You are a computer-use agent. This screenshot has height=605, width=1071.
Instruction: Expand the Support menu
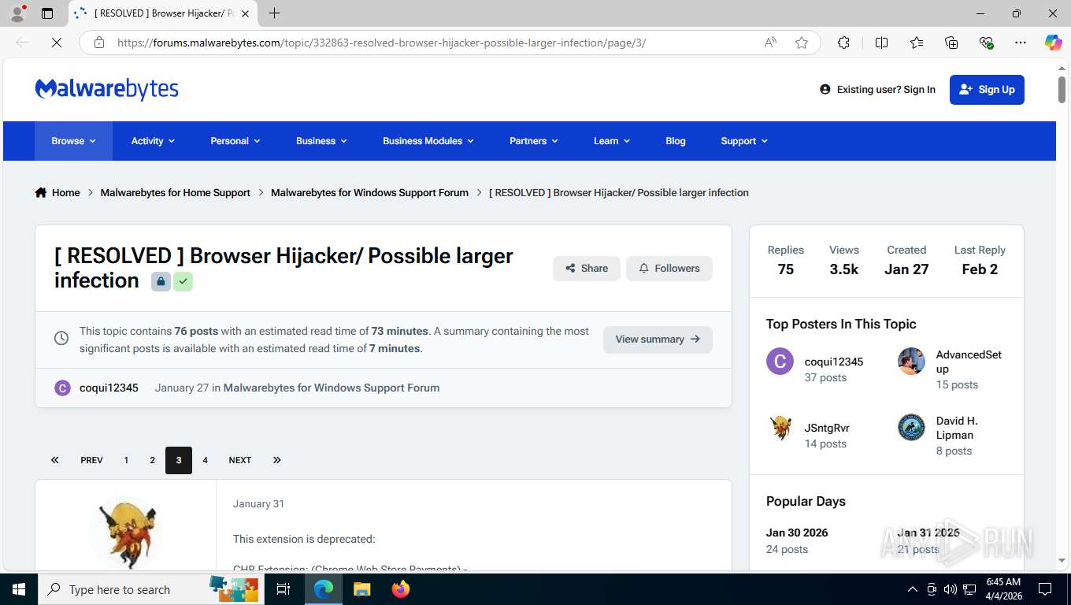(x=744, y=141)
